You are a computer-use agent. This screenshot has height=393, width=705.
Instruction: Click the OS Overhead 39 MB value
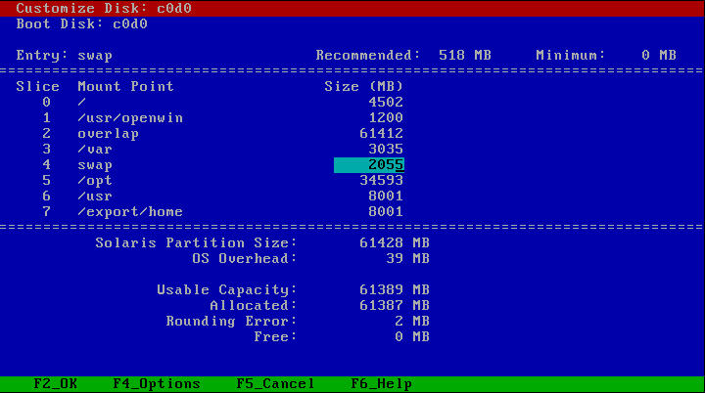tap(407, 259)
